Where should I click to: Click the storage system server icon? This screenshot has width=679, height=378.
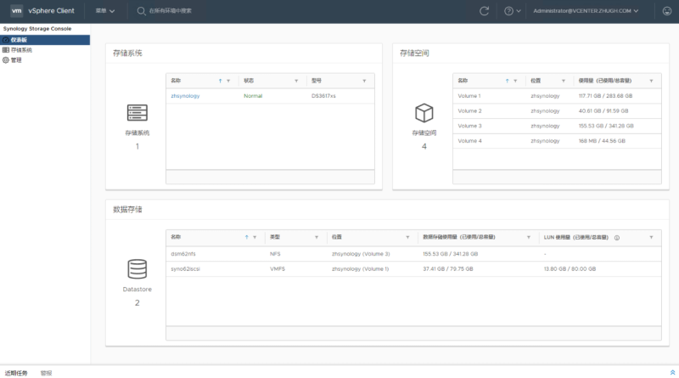click(137, 113)
